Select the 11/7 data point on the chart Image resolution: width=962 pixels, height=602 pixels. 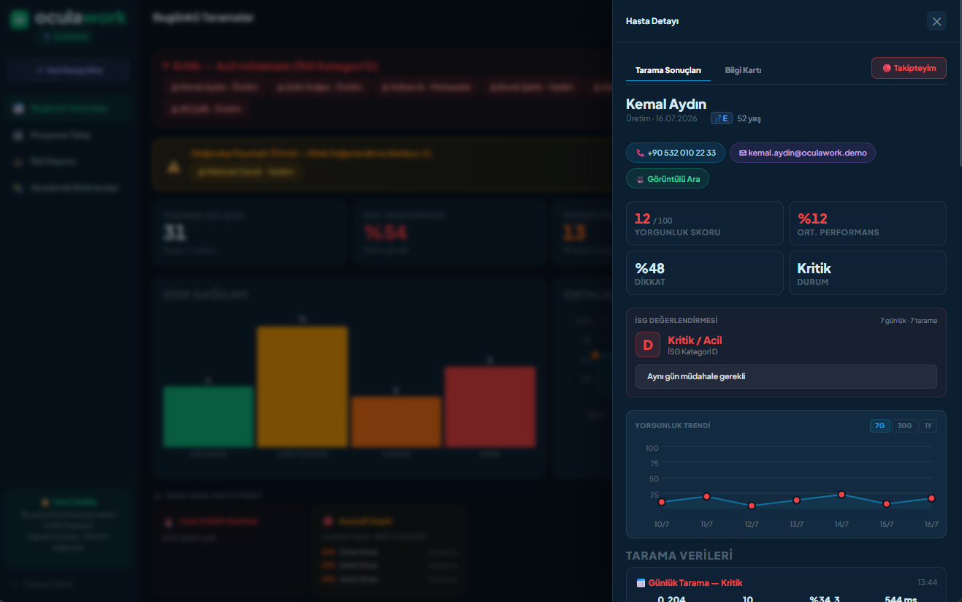706,497
